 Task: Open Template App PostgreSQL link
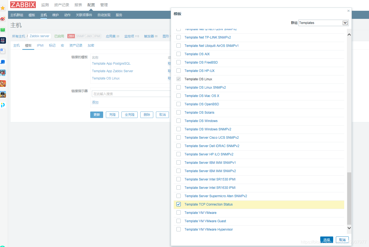pos(111,64)
